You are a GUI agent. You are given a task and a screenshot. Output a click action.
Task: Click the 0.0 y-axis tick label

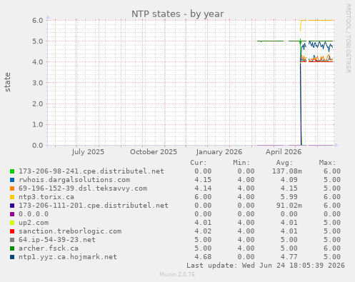pyautogui.click(x=38, y=145)
